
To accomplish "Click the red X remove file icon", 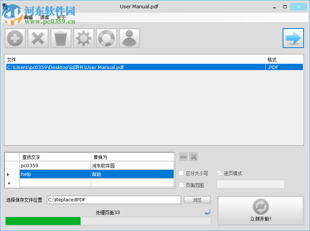I will (38, 38).
